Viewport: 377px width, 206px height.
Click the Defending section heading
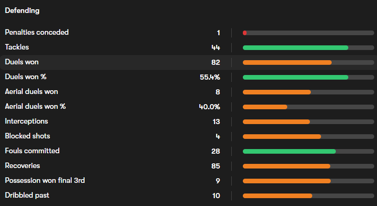coord(22,10)
